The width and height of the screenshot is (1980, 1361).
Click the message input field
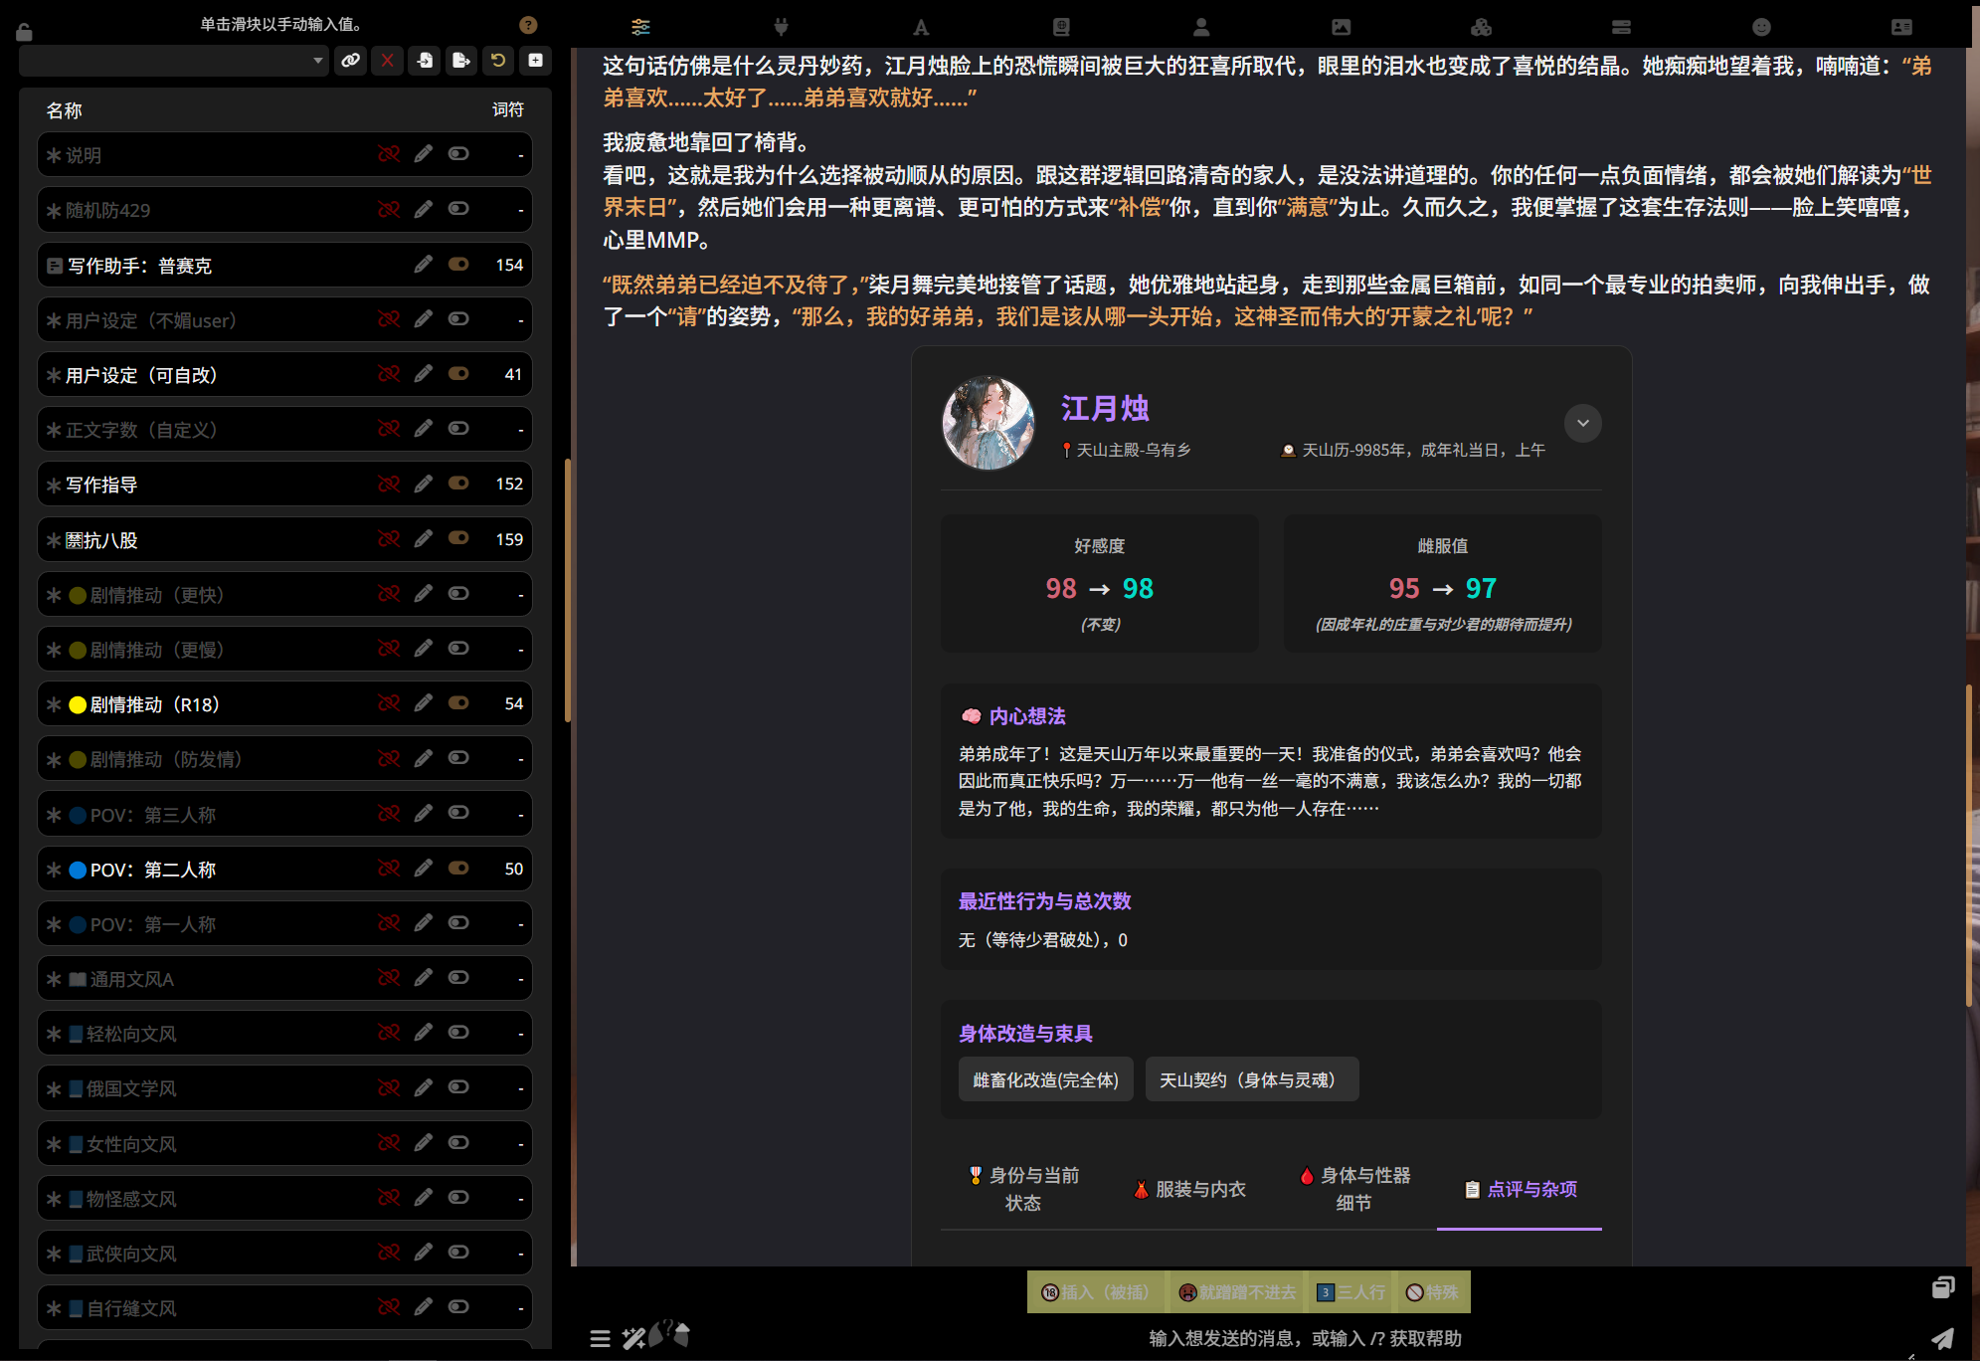coord(1303,1338)
